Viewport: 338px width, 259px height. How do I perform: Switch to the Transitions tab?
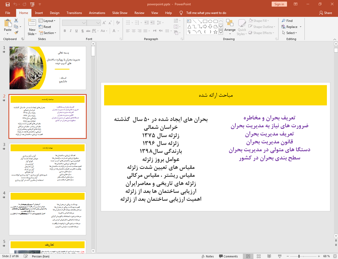[74, 13]
